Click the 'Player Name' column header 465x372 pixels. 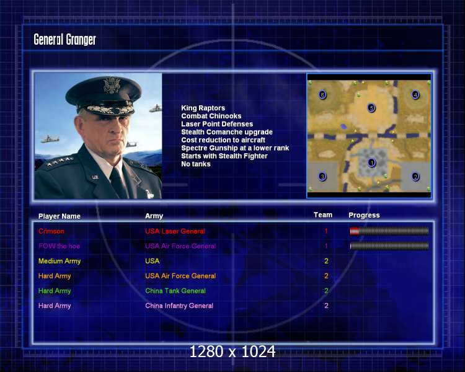point(60,216)
